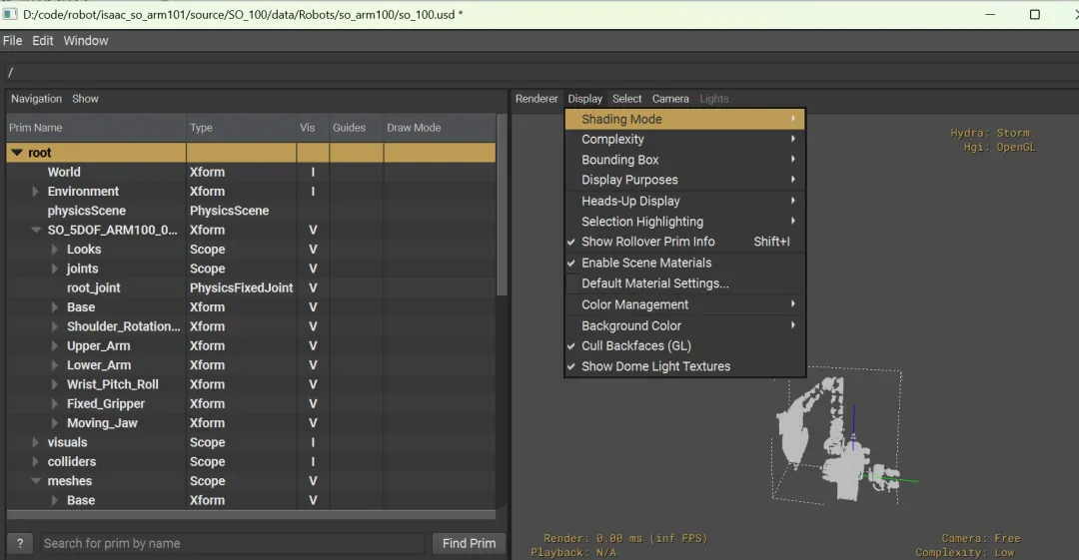
Task: Click the robot arm model in viewport
Action: (x=836, y=440)
